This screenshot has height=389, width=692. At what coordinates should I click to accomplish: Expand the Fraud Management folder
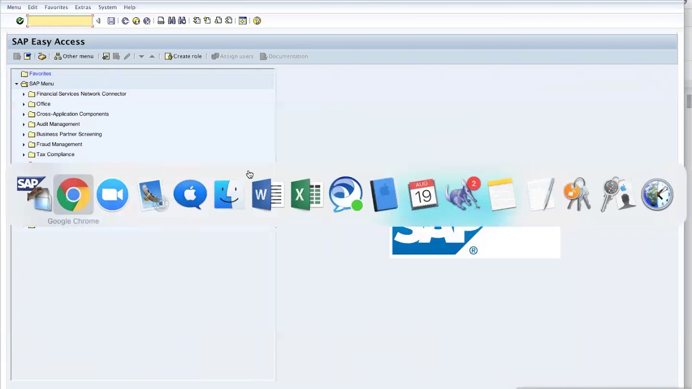pos(24,144)
